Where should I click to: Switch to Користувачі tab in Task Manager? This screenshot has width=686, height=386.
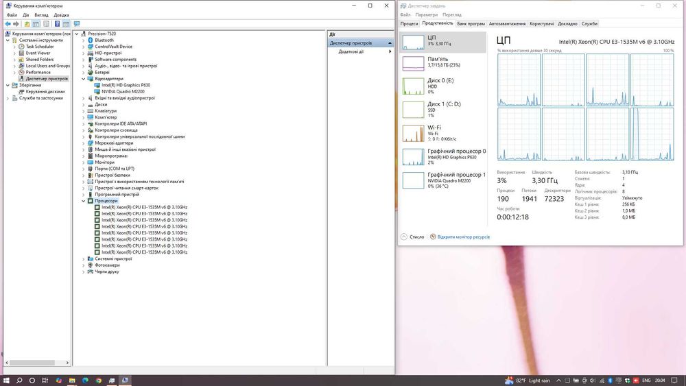click(x=542, y=23)
